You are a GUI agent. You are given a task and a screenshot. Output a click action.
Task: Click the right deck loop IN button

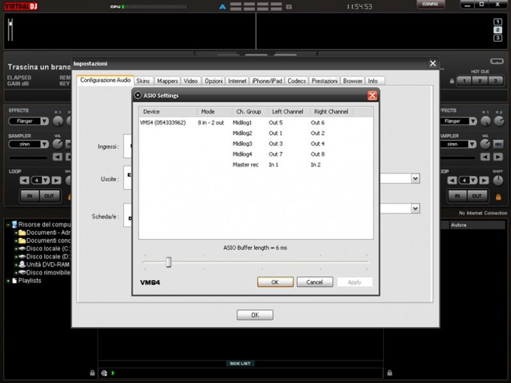tap(457, 196)
